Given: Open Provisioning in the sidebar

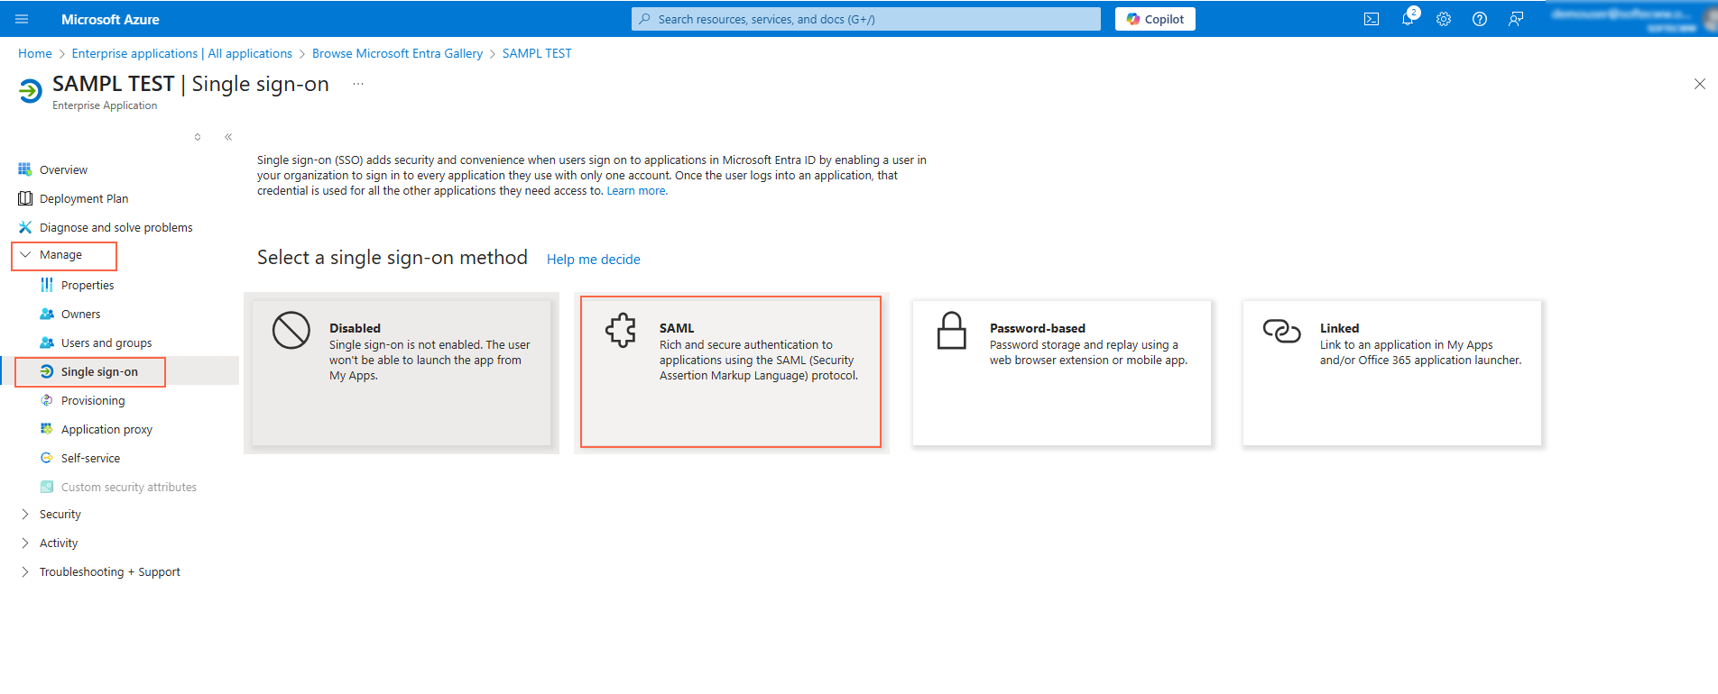Looking at the screenshot, I should click(x=93, y=401).
